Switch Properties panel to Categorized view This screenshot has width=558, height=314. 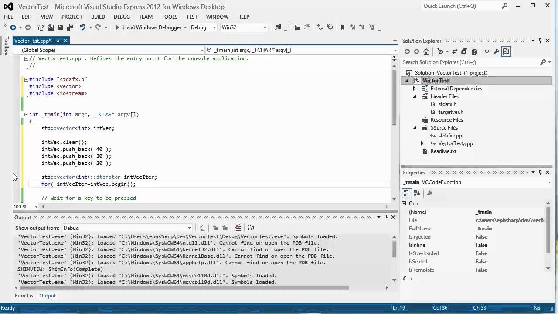tap(407, 193)
